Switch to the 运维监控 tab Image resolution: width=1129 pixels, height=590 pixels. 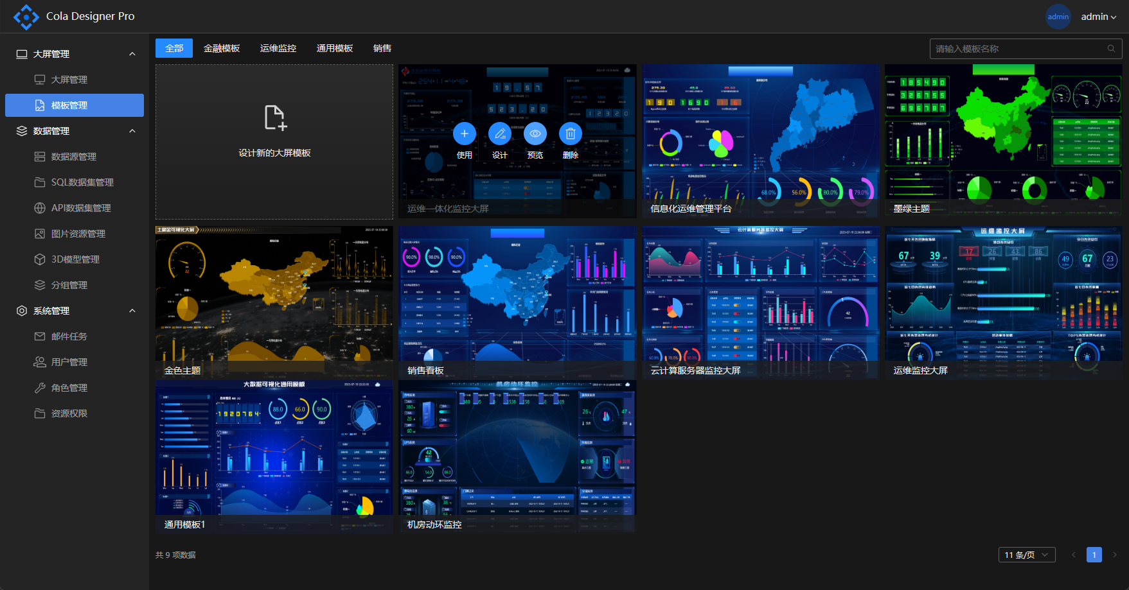point(278,48)
